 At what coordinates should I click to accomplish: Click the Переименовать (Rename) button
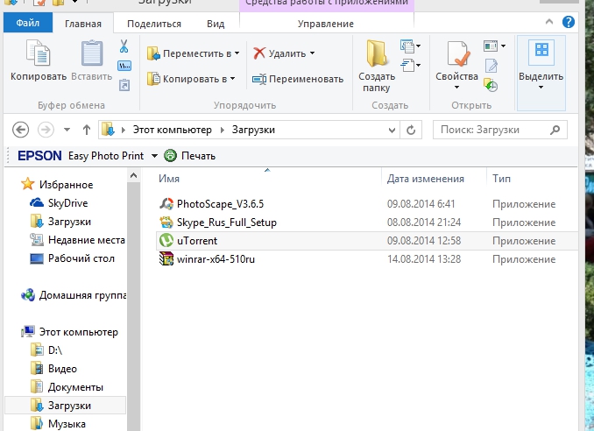(298, 79)
